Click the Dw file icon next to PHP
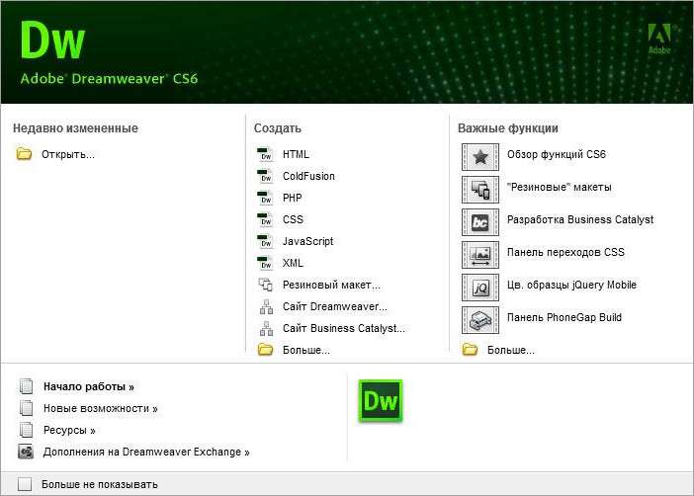Viewport: 694px width, 496px height. pos(266,198)
